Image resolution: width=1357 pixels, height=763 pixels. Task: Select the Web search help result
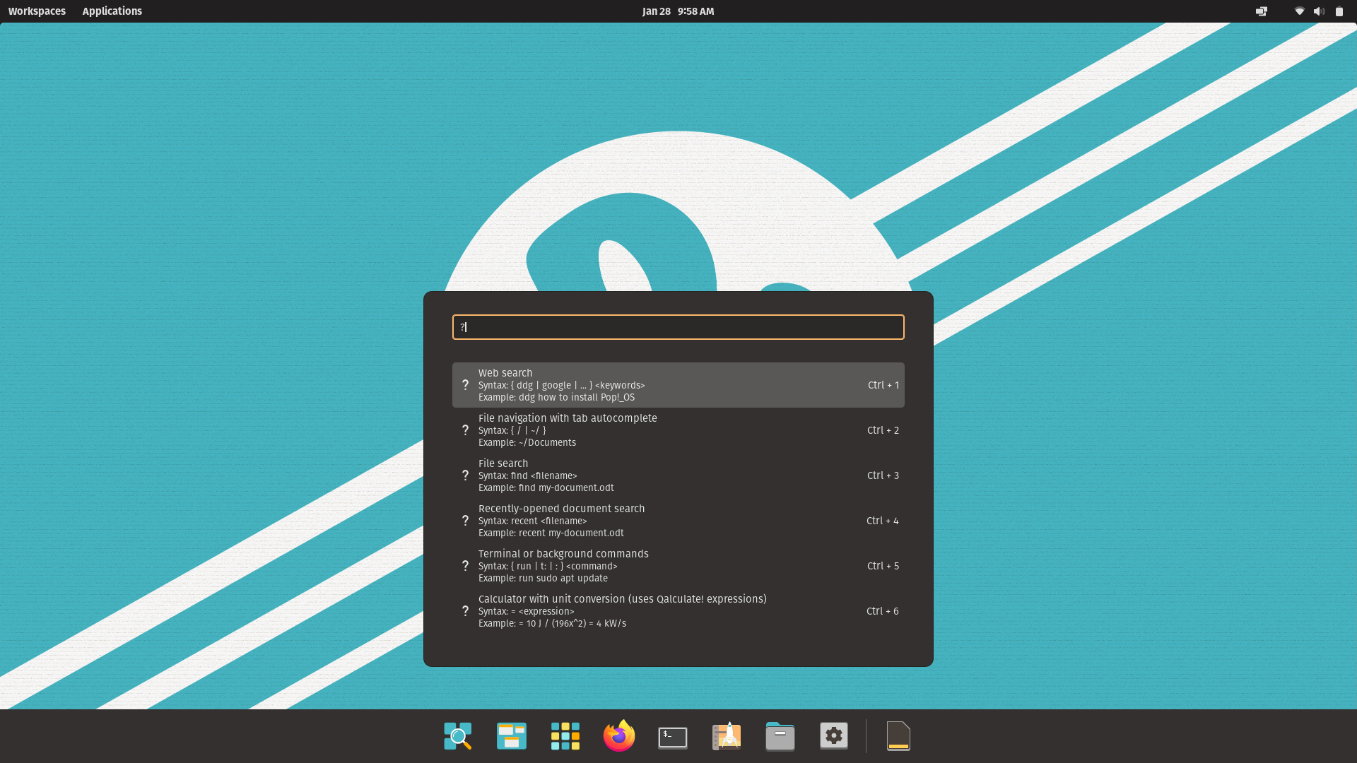pyautogui.click(x=678, y=385)
